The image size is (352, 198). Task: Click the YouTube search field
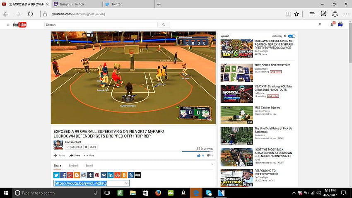(101, 25)
